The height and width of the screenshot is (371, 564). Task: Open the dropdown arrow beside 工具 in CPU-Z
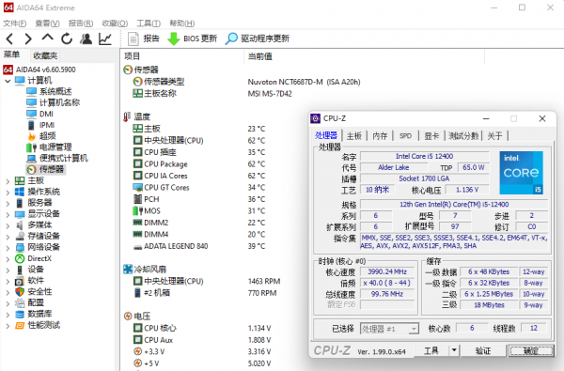click(x=454, y=350)
